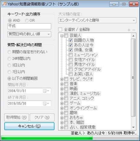Viewport: 140px width, 141px height.
Task: Select the AND radio button
Action: click(x=10, y=21)
